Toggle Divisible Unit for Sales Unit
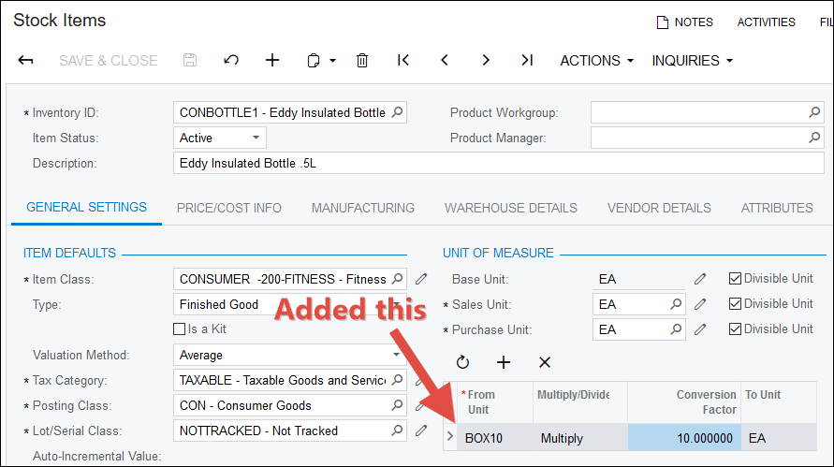834x467 pixels. (735, 304)
